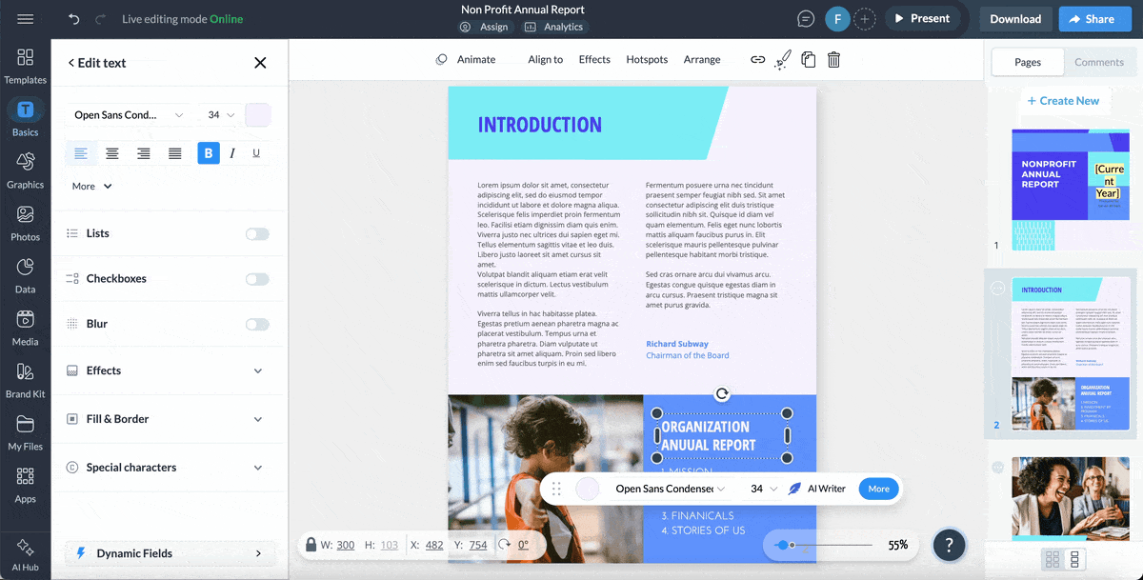Add a link using the link icon
1143x580 pixels.
(757, 59)
